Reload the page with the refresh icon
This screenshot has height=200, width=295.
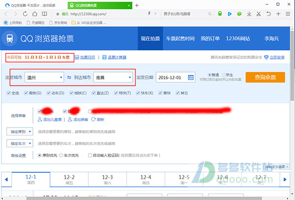click(x=25, y=14)
